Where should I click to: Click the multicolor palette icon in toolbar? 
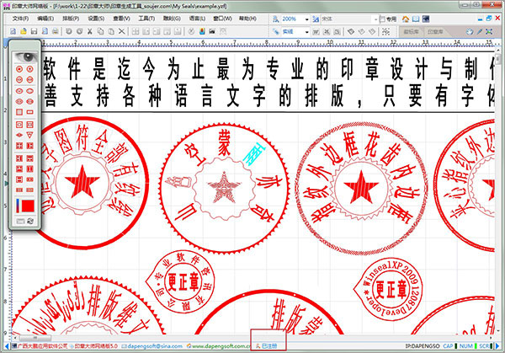coord(202,31)
